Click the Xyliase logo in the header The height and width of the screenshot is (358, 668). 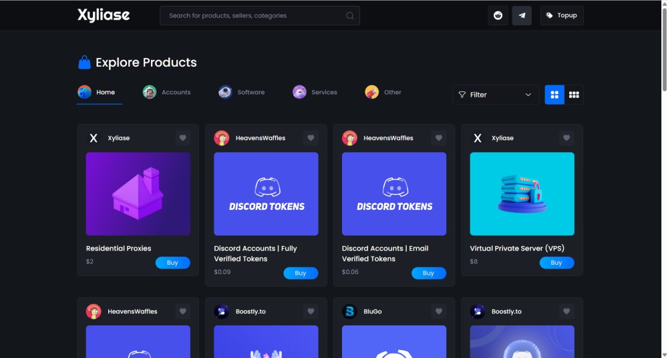[104, 15]
